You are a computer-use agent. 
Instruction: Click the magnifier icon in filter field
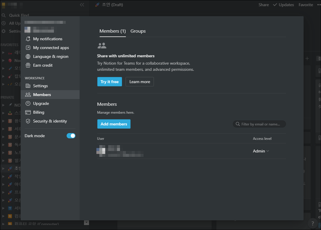238,124
